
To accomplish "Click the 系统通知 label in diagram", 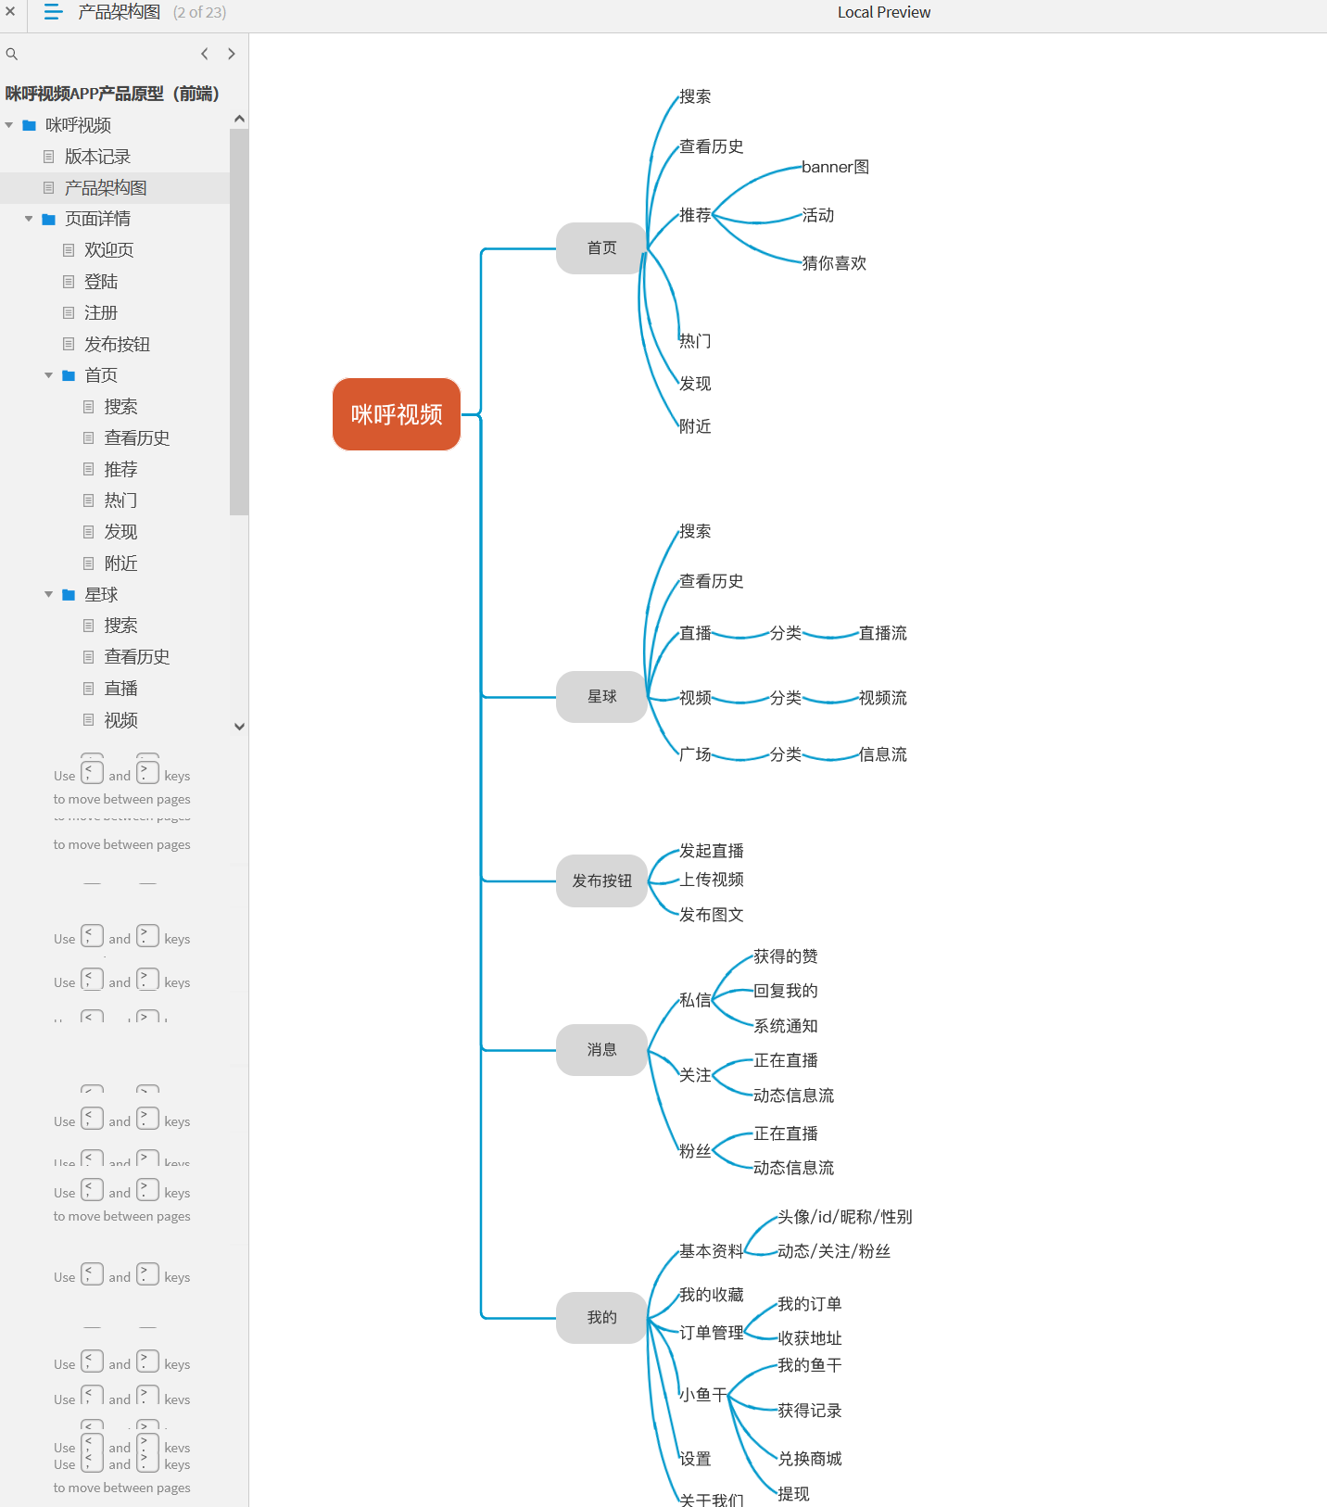I will click(786, 1026).
